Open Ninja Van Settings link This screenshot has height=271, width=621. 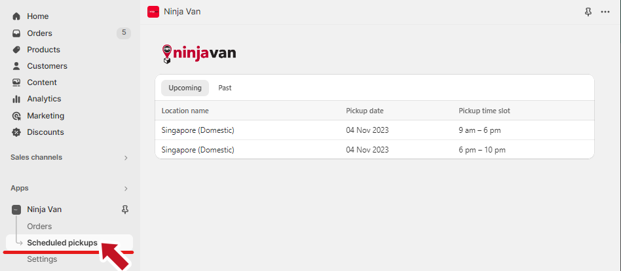(x=42, y=259)
